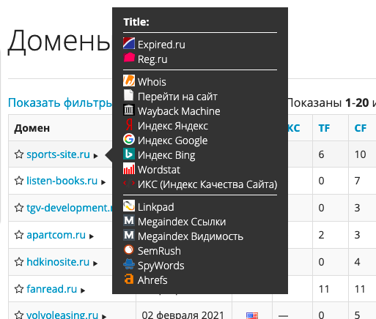376x319 pixels.
Task: Open Reg.ru menu entry
Action: 152,59
